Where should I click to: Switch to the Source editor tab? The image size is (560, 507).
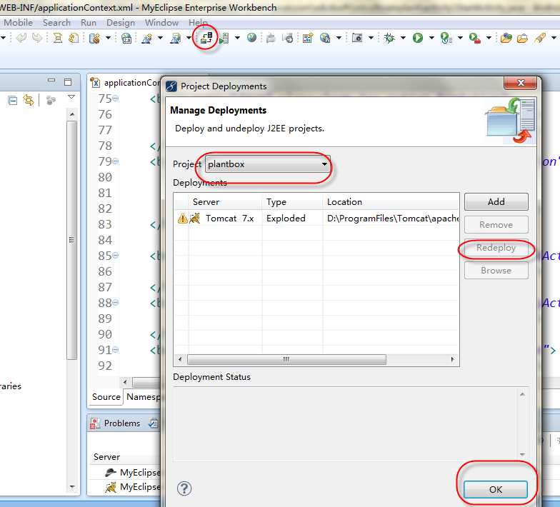(106, 397)
